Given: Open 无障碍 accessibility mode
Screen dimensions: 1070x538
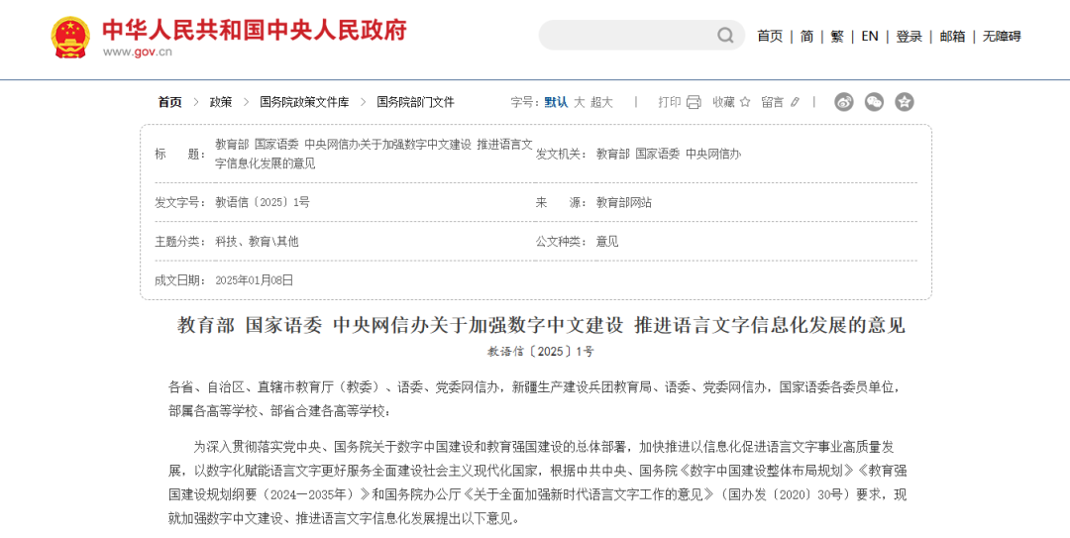Looking at the screenshot, I should 1001,37.
